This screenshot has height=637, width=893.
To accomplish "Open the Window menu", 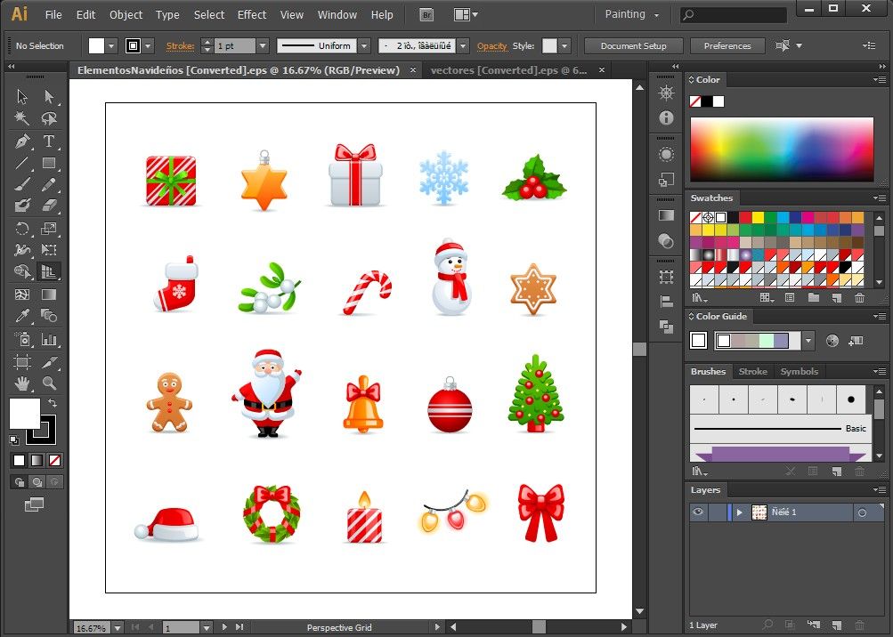I will pyautogui.click(x=337, y=15).
